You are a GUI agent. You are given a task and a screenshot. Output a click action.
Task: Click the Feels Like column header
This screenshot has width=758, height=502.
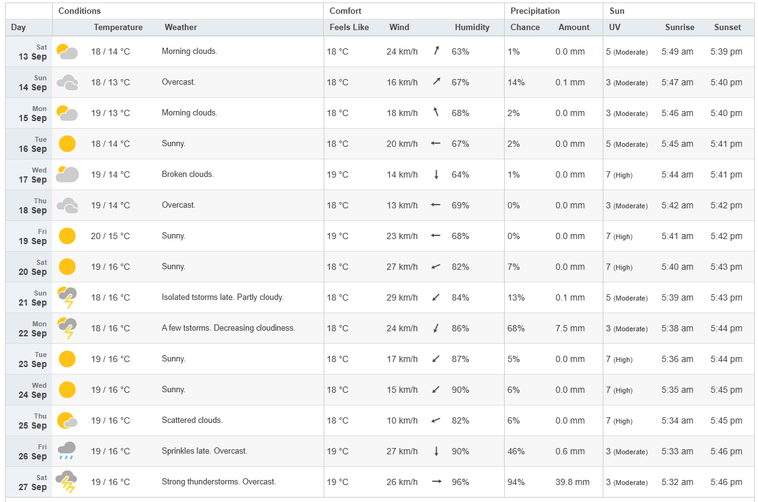click(349, 28)
